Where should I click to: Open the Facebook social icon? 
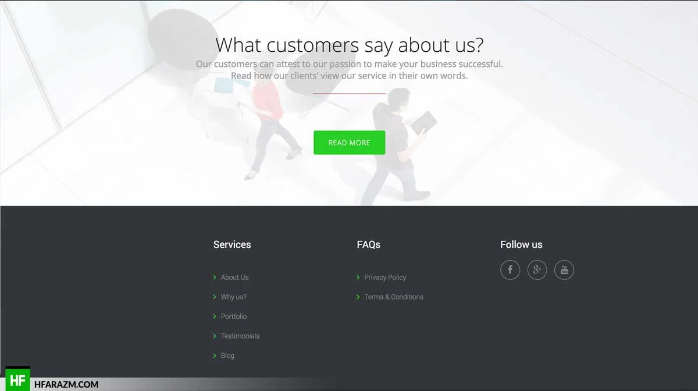coord(510,270)
